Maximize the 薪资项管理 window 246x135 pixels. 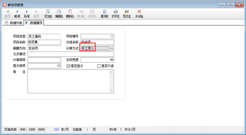(231, 5)
